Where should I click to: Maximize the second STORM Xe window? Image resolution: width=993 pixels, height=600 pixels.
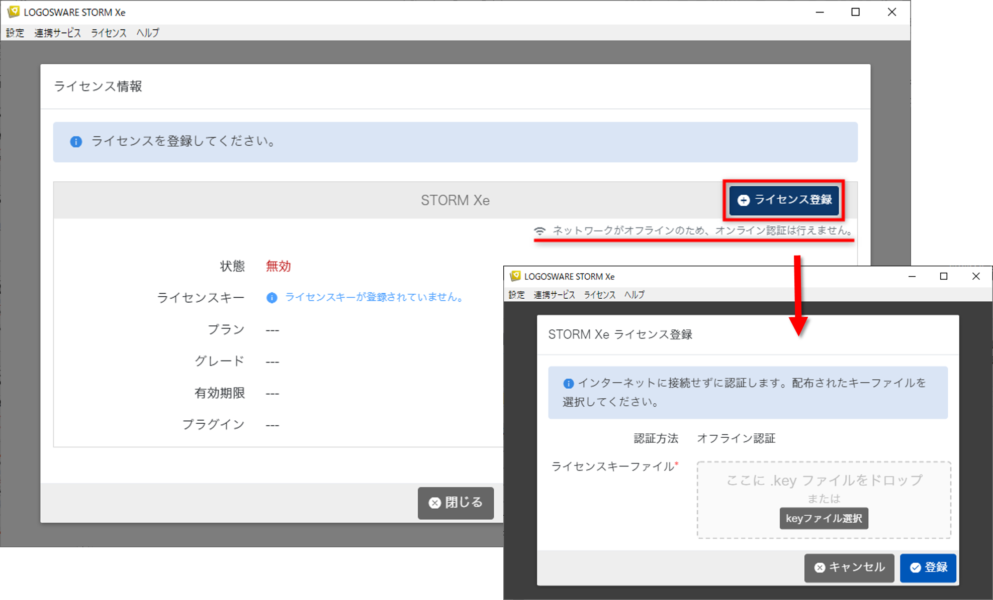(944, 276)
